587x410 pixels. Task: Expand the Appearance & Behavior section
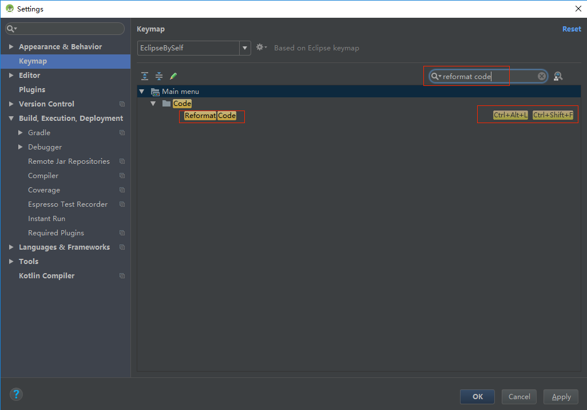point(11,46)
